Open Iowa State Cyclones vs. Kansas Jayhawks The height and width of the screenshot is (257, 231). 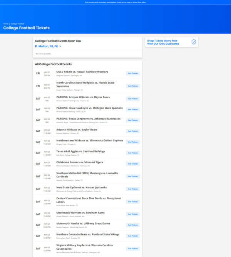click(x=81, y=188)
